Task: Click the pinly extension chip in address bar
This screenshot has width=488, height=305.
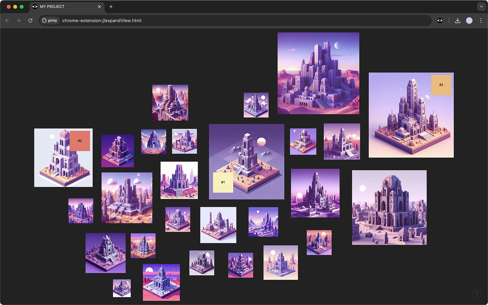Action: pyautogui.click(x=50, y=21)
